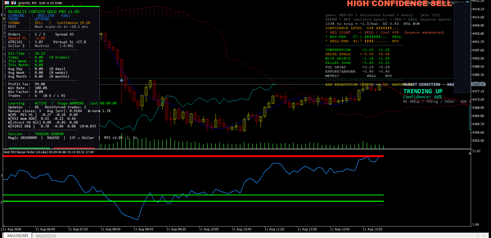Click the 11 Aug 10:05 time axis label
The image size is (491, 238).
tap(209, 229)
